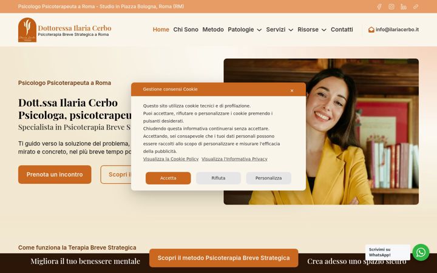Click the Servizi menu label
The height and width of the screenshot is (273, 437).
276,30
